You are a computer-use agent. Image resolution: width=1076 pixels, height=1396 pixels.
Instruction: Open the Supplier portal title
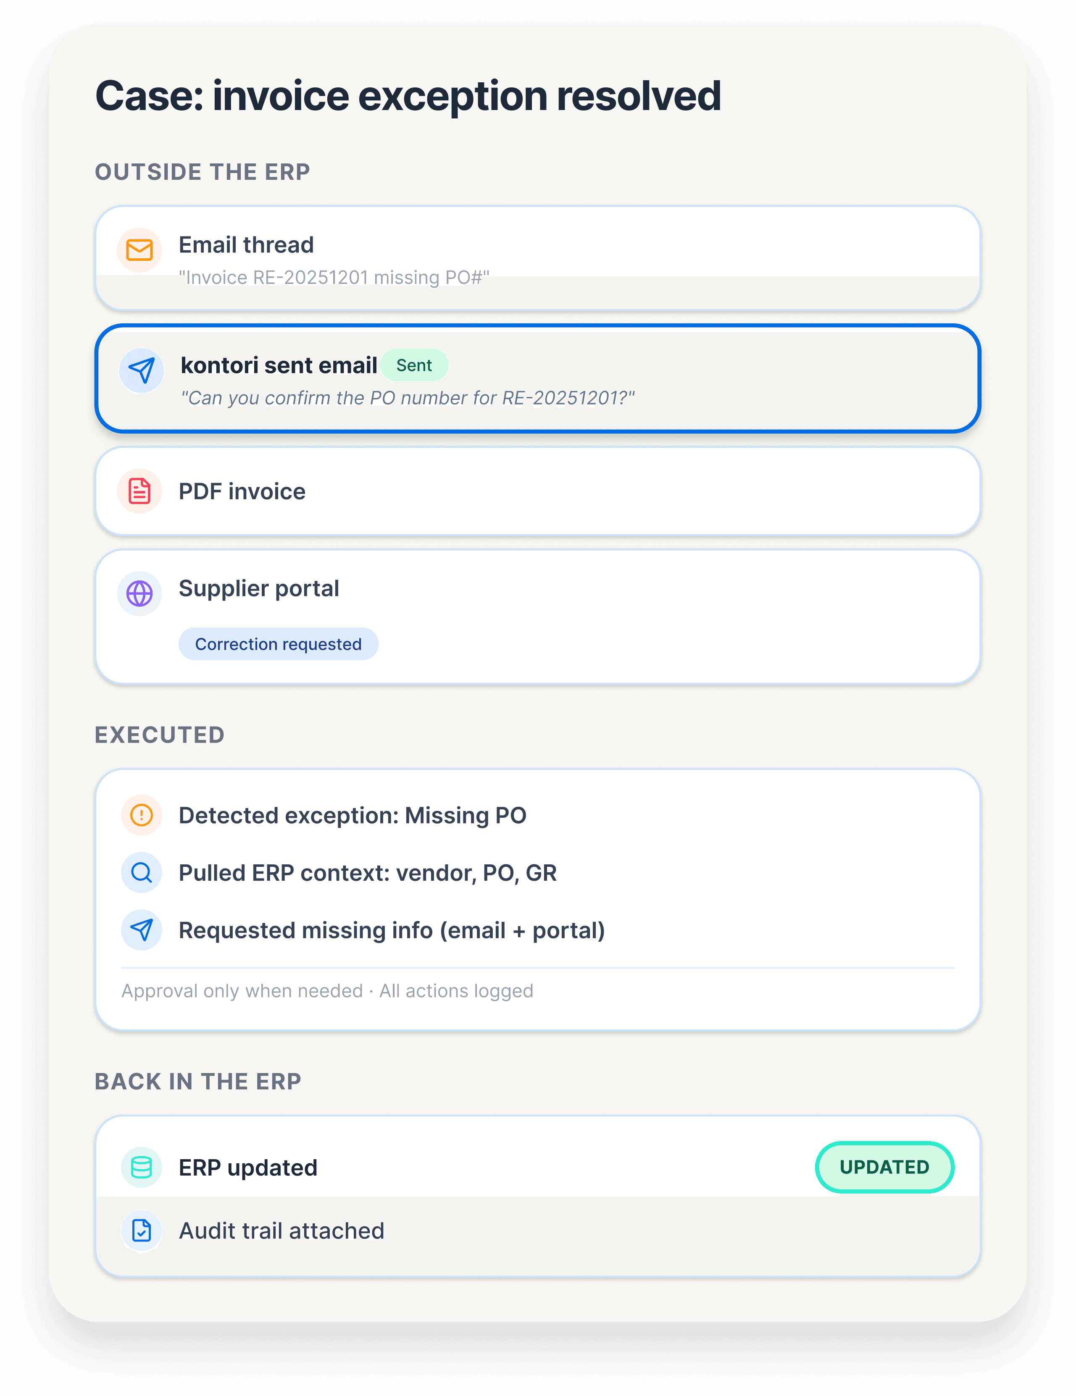point(259,588)
